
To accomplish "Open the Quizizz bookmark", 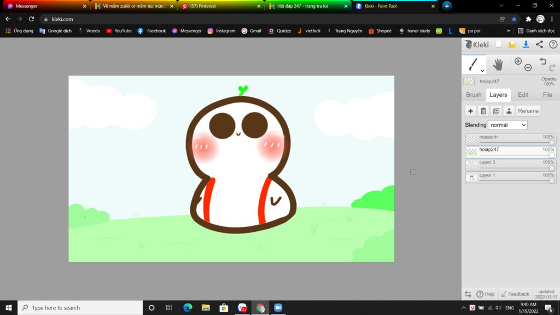I will coord(279,31).
